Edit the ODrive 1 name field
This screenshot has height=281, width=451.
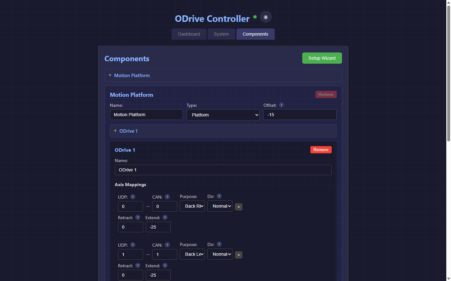[x=223, y=170]
